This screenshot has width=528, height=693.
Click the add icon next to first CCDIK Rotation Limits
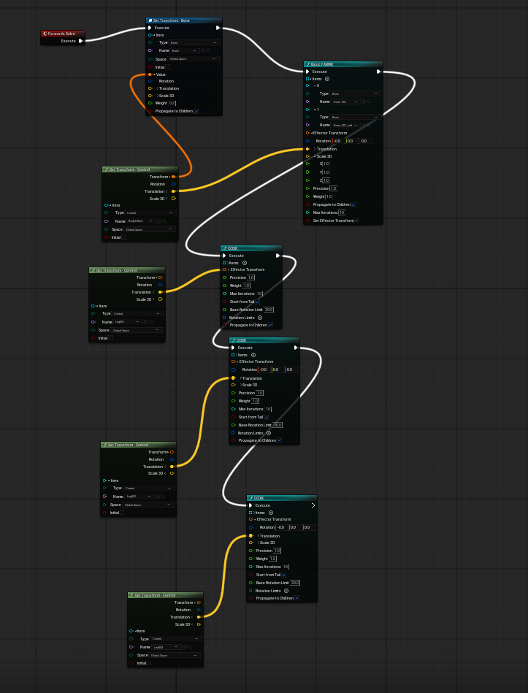(260, 318)
